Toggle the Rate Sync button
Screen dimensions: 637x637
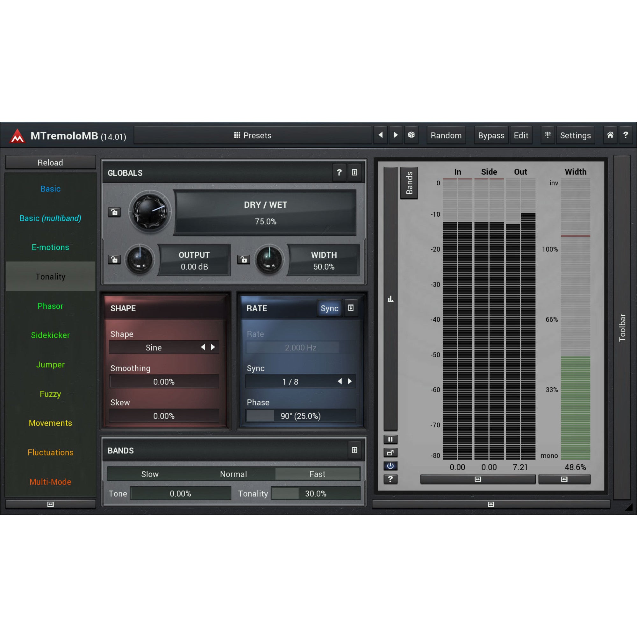coord(329,308)
